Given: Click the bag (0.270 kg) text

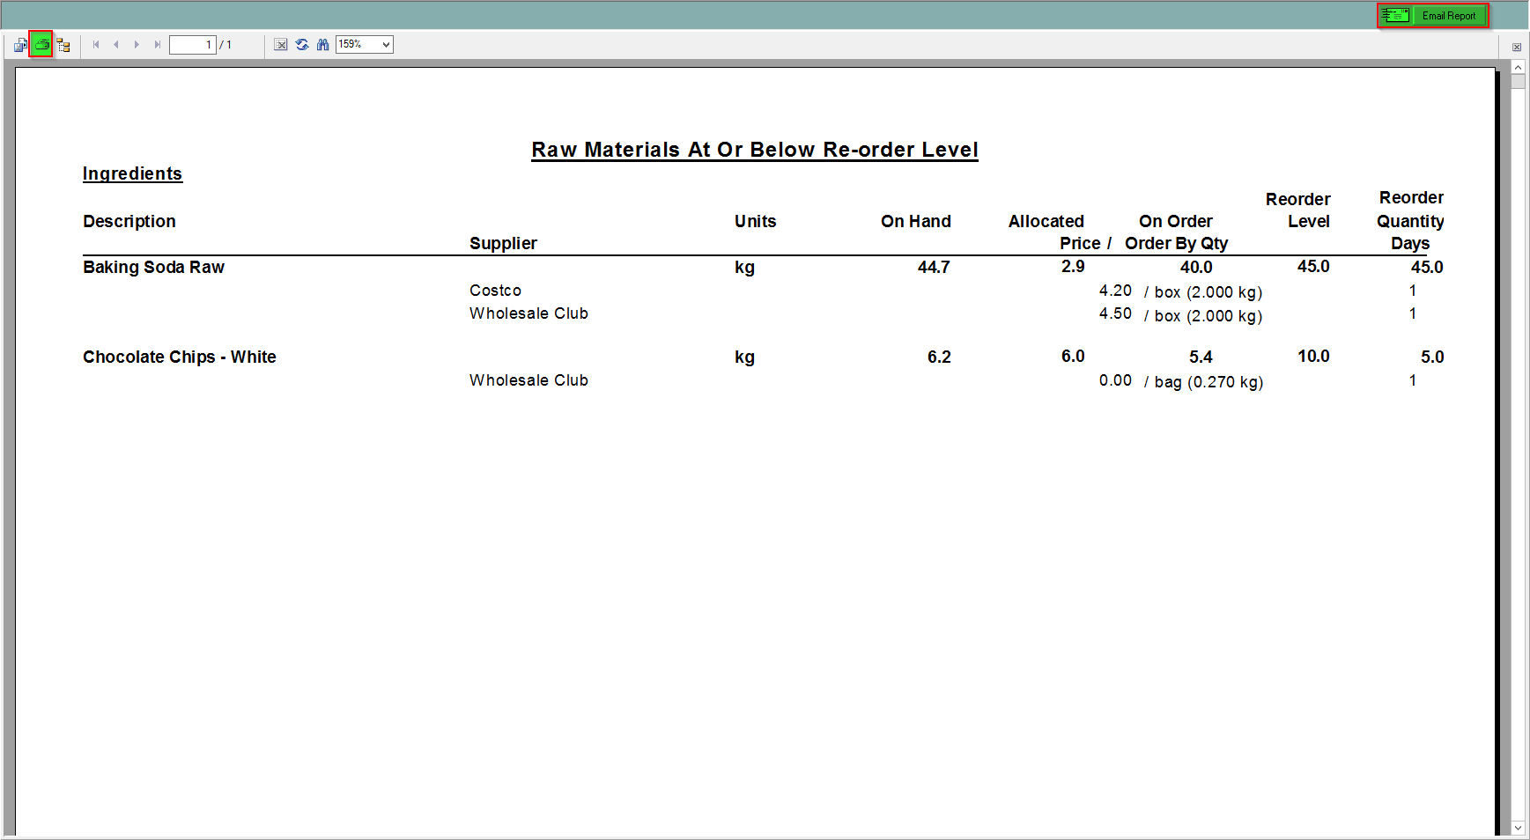Looking at the screenshot, I should 1208,382.
